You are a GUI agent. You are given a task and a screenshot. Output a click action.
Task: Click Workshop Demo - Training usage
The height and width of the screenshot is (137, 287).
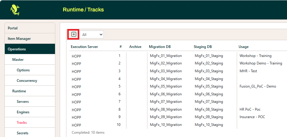(261, 63)
